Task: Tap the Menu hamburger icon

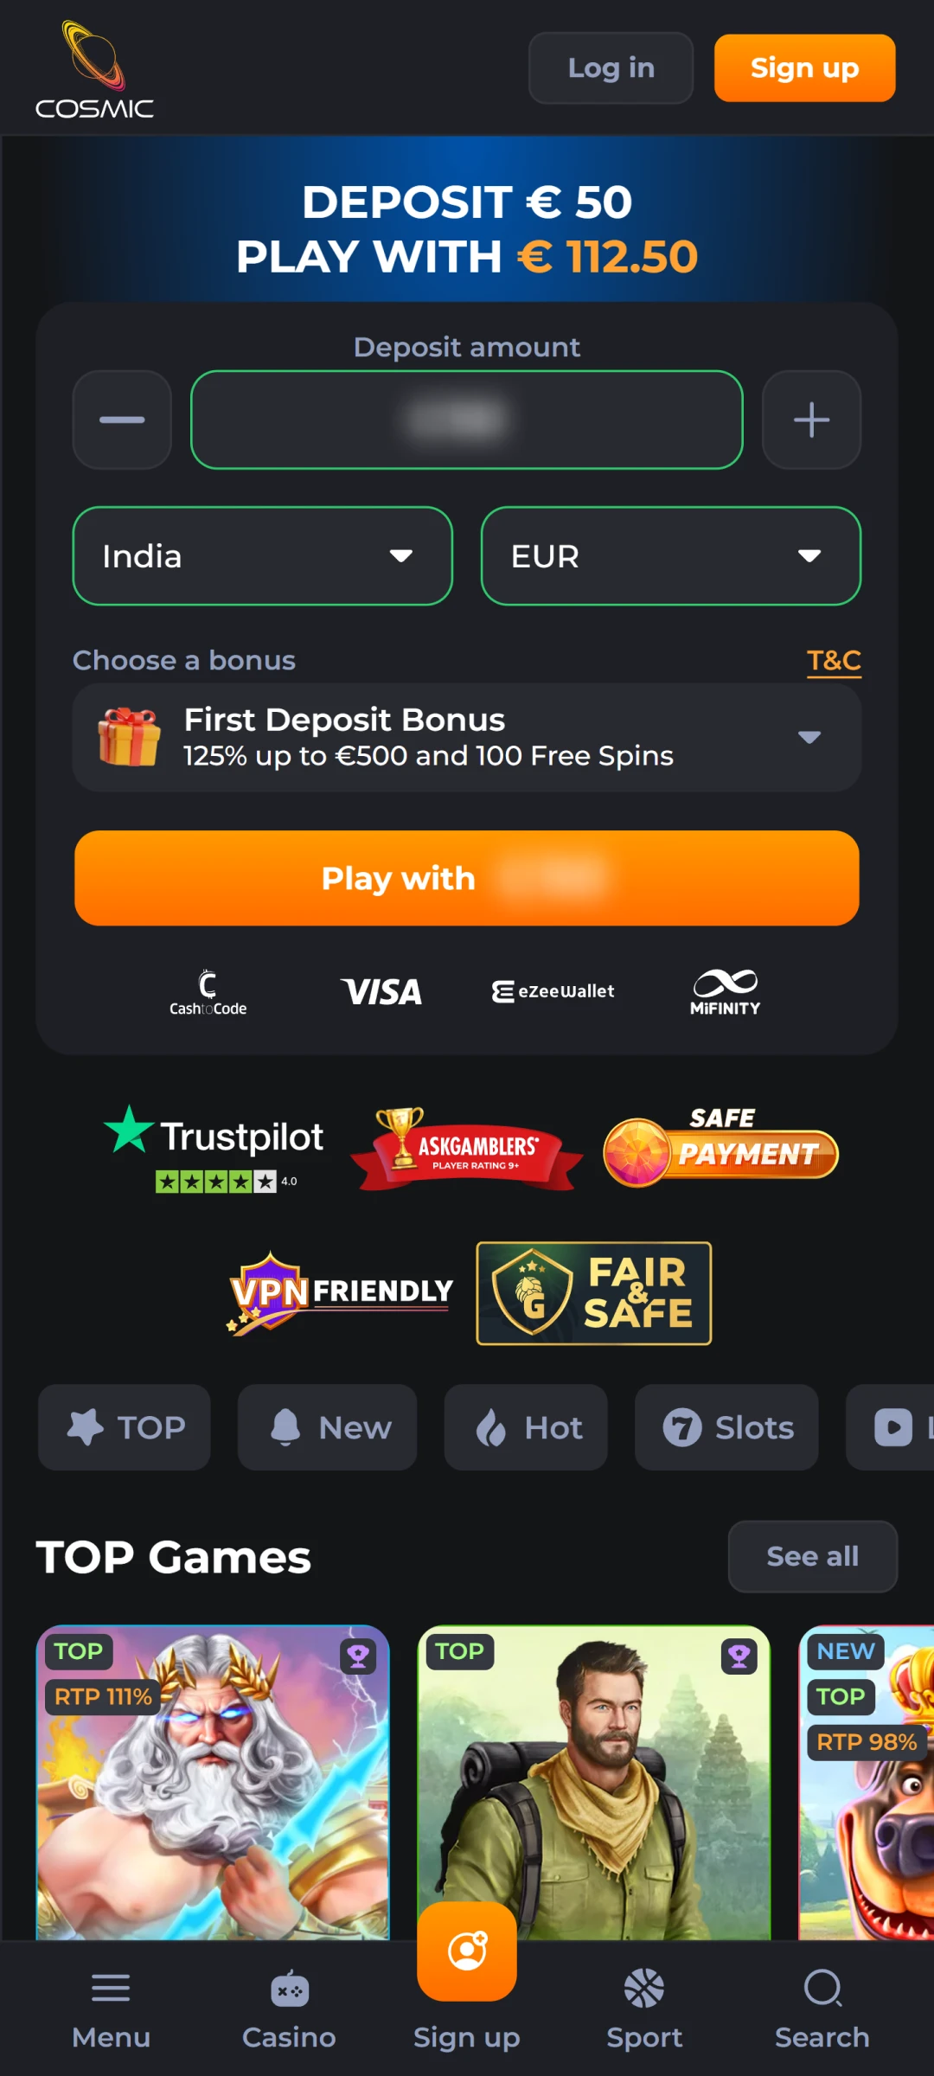Action: pos(111,1988)
